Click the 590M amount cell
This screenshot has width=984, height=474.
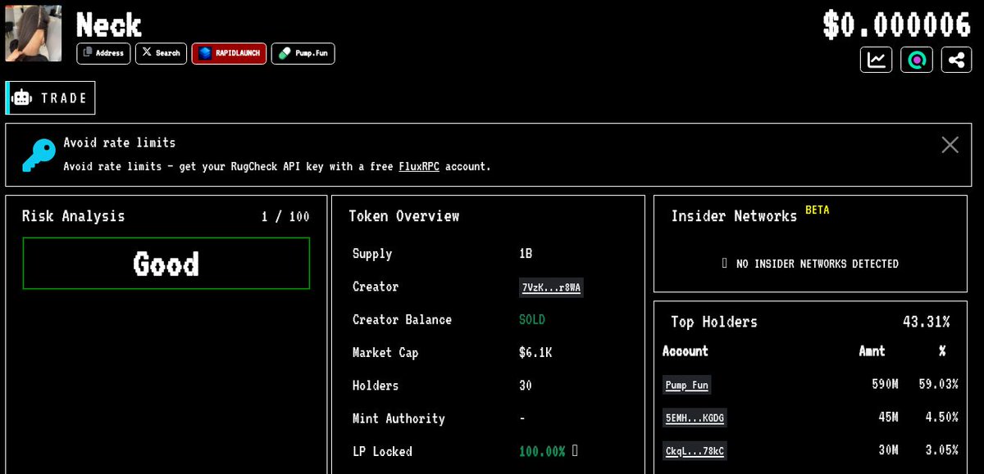pos(885,384)
